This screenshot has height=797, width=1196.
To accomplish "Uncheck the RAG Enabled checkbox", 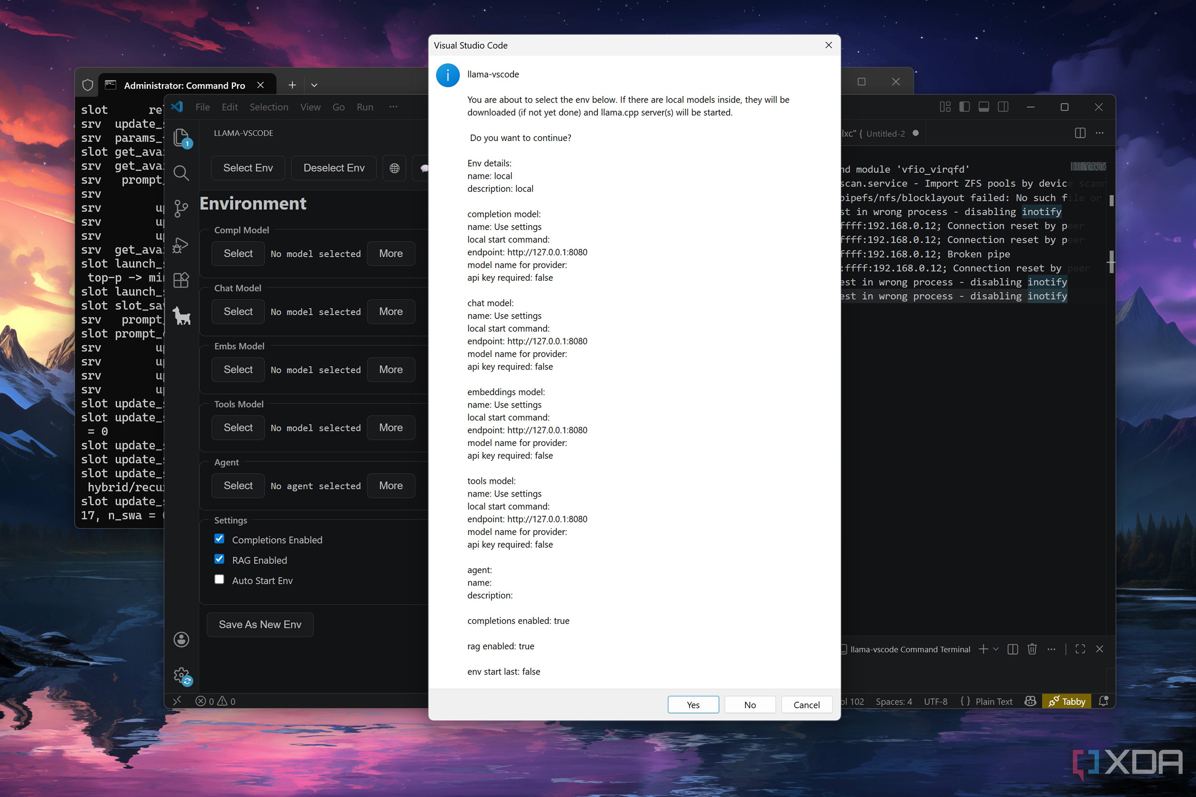I will (x=219, y=559).
